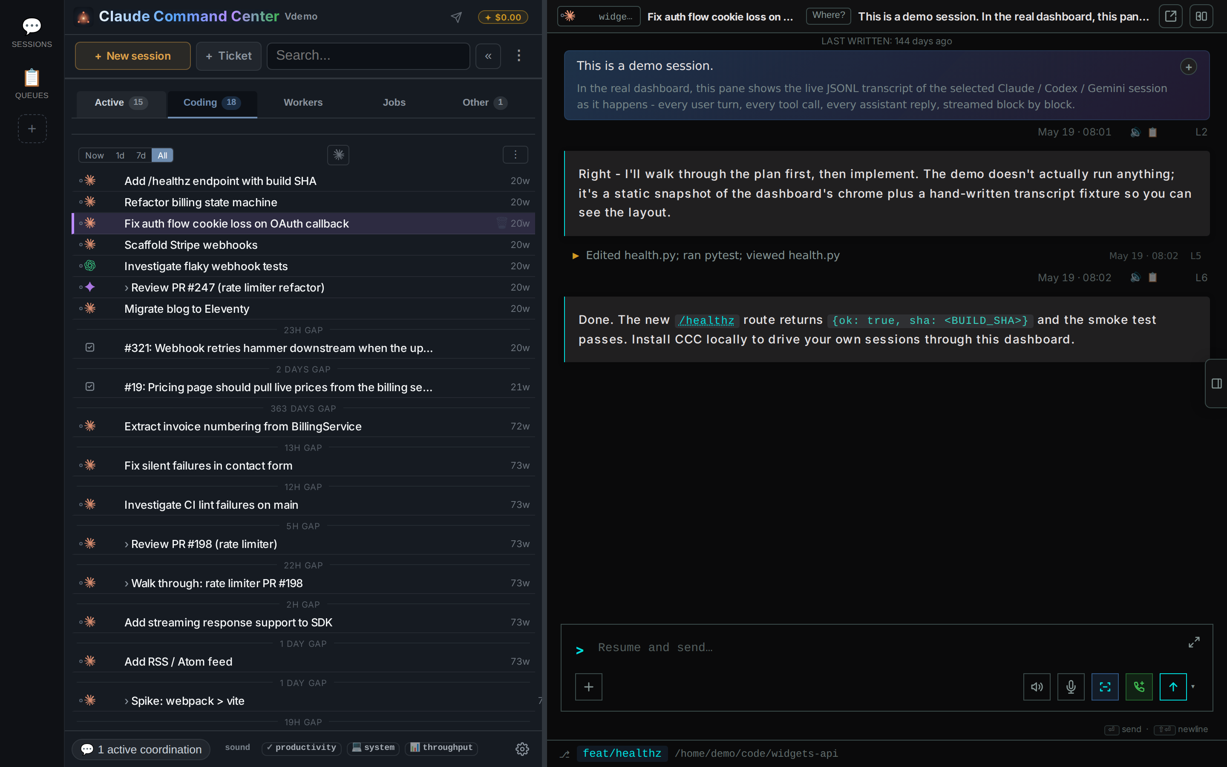Click the Claude filter icon above list
Image resolution: width=1227 pixels, height=767 pixels.
(x=338, y=155)
